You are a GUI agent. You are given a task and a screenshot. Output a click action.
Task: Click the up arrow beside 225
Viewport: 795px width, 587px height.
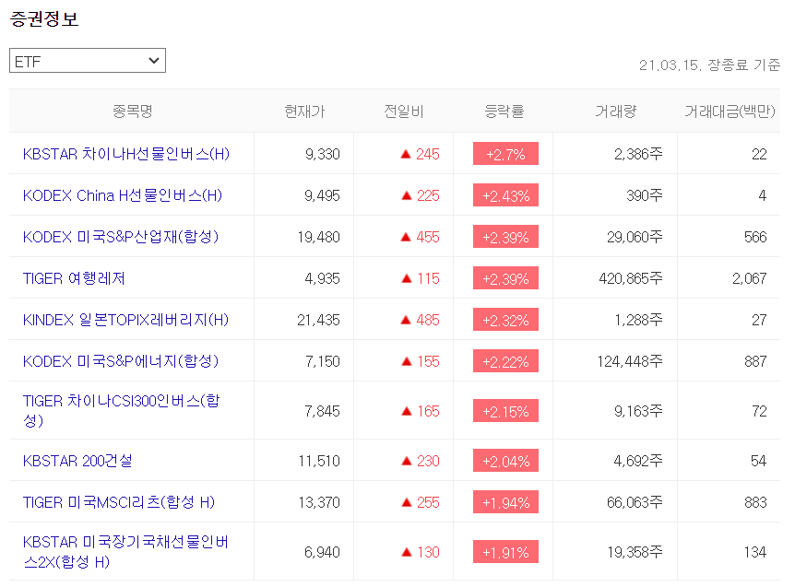407,196
